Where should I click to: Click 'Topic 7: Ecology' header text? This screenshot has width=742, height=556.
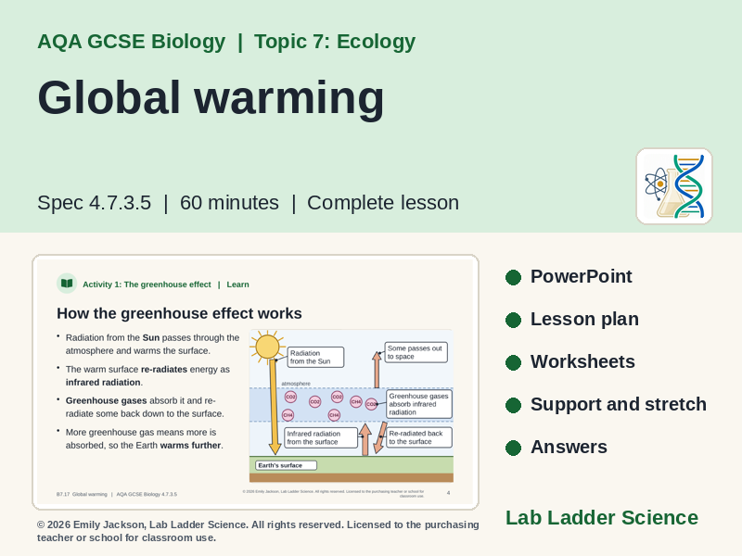335,42
